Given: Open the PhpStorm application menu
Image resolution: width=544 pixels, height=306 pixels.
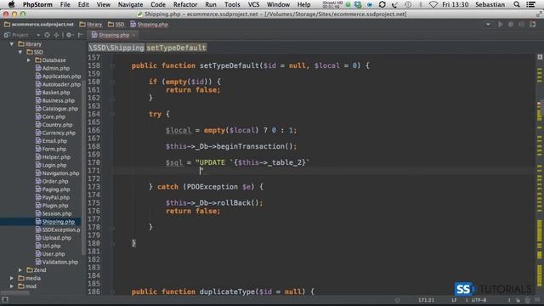Looking at the screenshot, I should click(x=37, y=4).
